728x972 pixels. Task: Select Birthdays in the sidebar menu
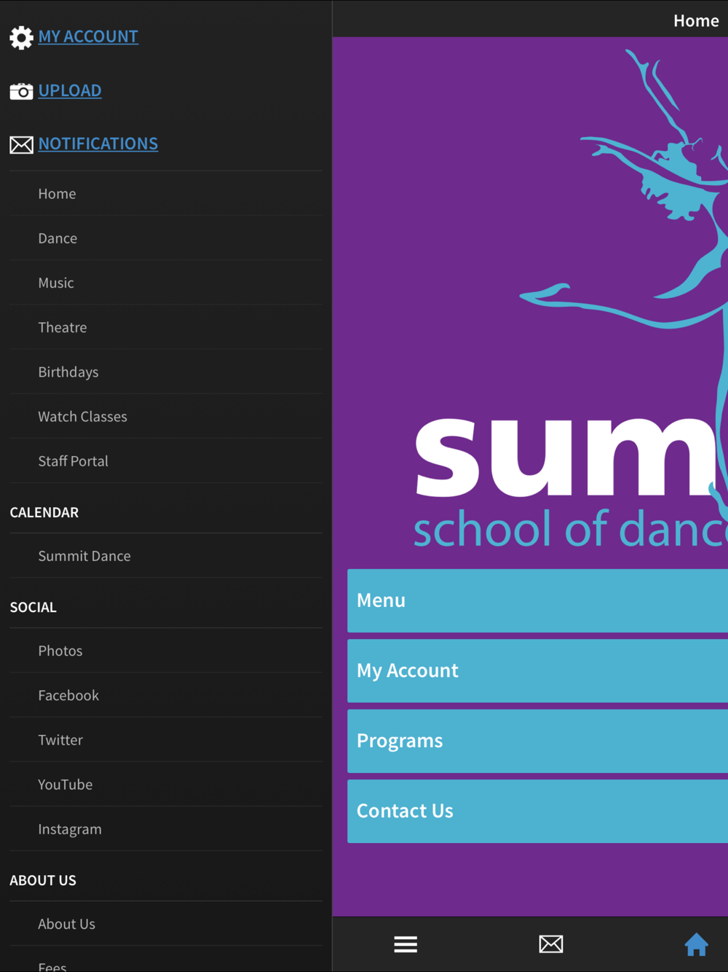click(x=166, y=372)
